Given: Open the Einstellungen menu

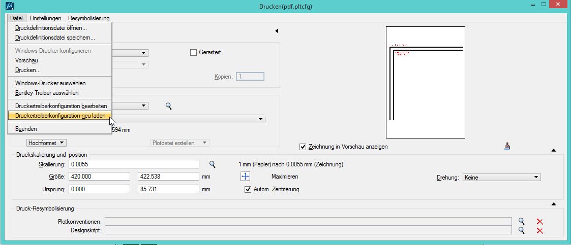Looking at the screenshot, I should coord(45,18).
